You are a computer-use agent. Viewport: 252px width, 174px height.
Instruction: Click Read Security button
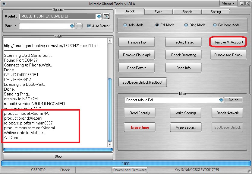[x=140, y=113]
